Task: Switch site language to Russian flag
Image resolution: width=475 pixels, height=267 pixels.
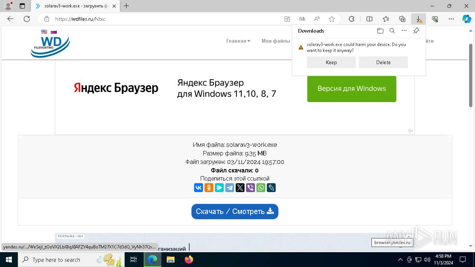Action: 54,32
